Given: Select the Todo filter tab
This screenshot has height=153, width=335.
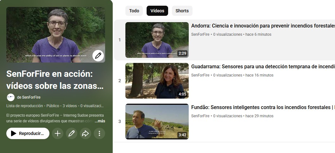Looking at the screenshot, I should tap(134, 11).
